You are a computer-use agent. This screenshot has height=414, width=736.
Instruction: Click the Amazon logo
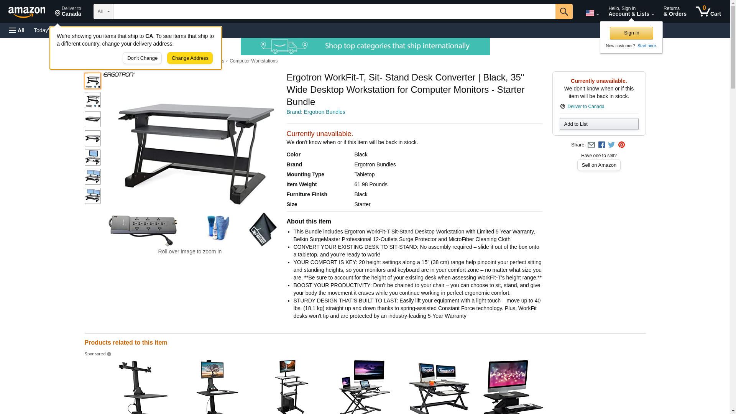click(x=27, y=12)
